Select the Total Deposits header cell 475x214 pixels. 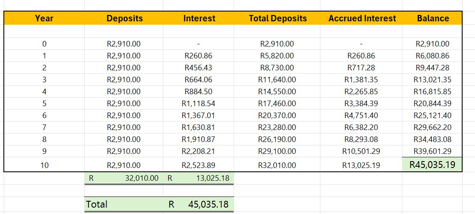coord(277,18)
